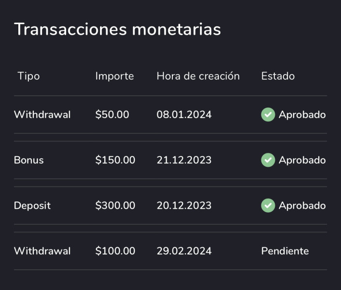Screen dimensions: 341x290
Task: Click the Estado column header
Action: click(x=278, y=76)
